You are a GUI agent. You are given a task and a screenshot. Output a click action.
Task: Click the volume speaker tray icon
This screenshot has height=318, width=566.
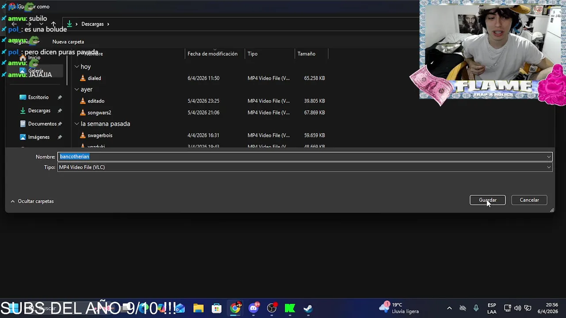517,308
